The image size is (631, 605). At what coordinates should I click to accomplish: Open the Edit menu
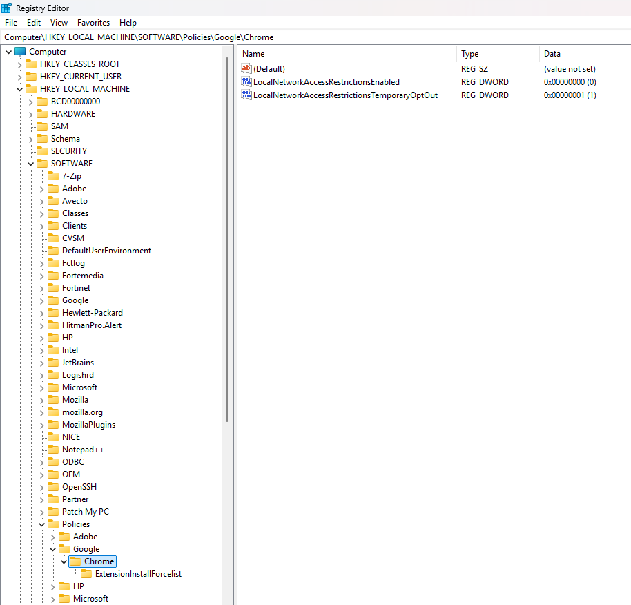[x=33, y=22]
